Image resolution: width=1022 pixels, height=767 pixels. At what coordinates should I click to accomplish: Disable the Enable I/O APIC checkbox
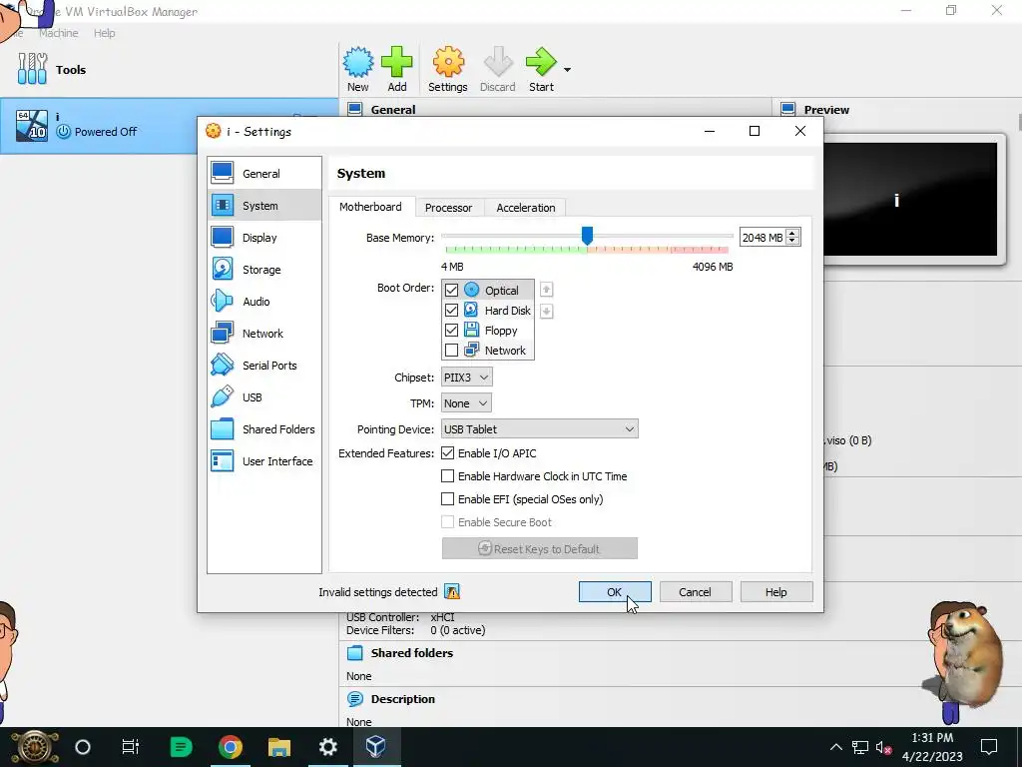[x=448, y=452]
